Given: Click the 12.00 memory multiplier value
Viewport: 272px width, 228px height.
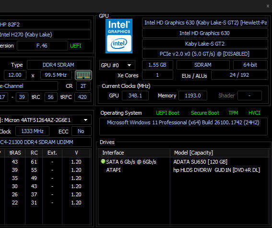Looking at the screenshot, I should (15, 75).
